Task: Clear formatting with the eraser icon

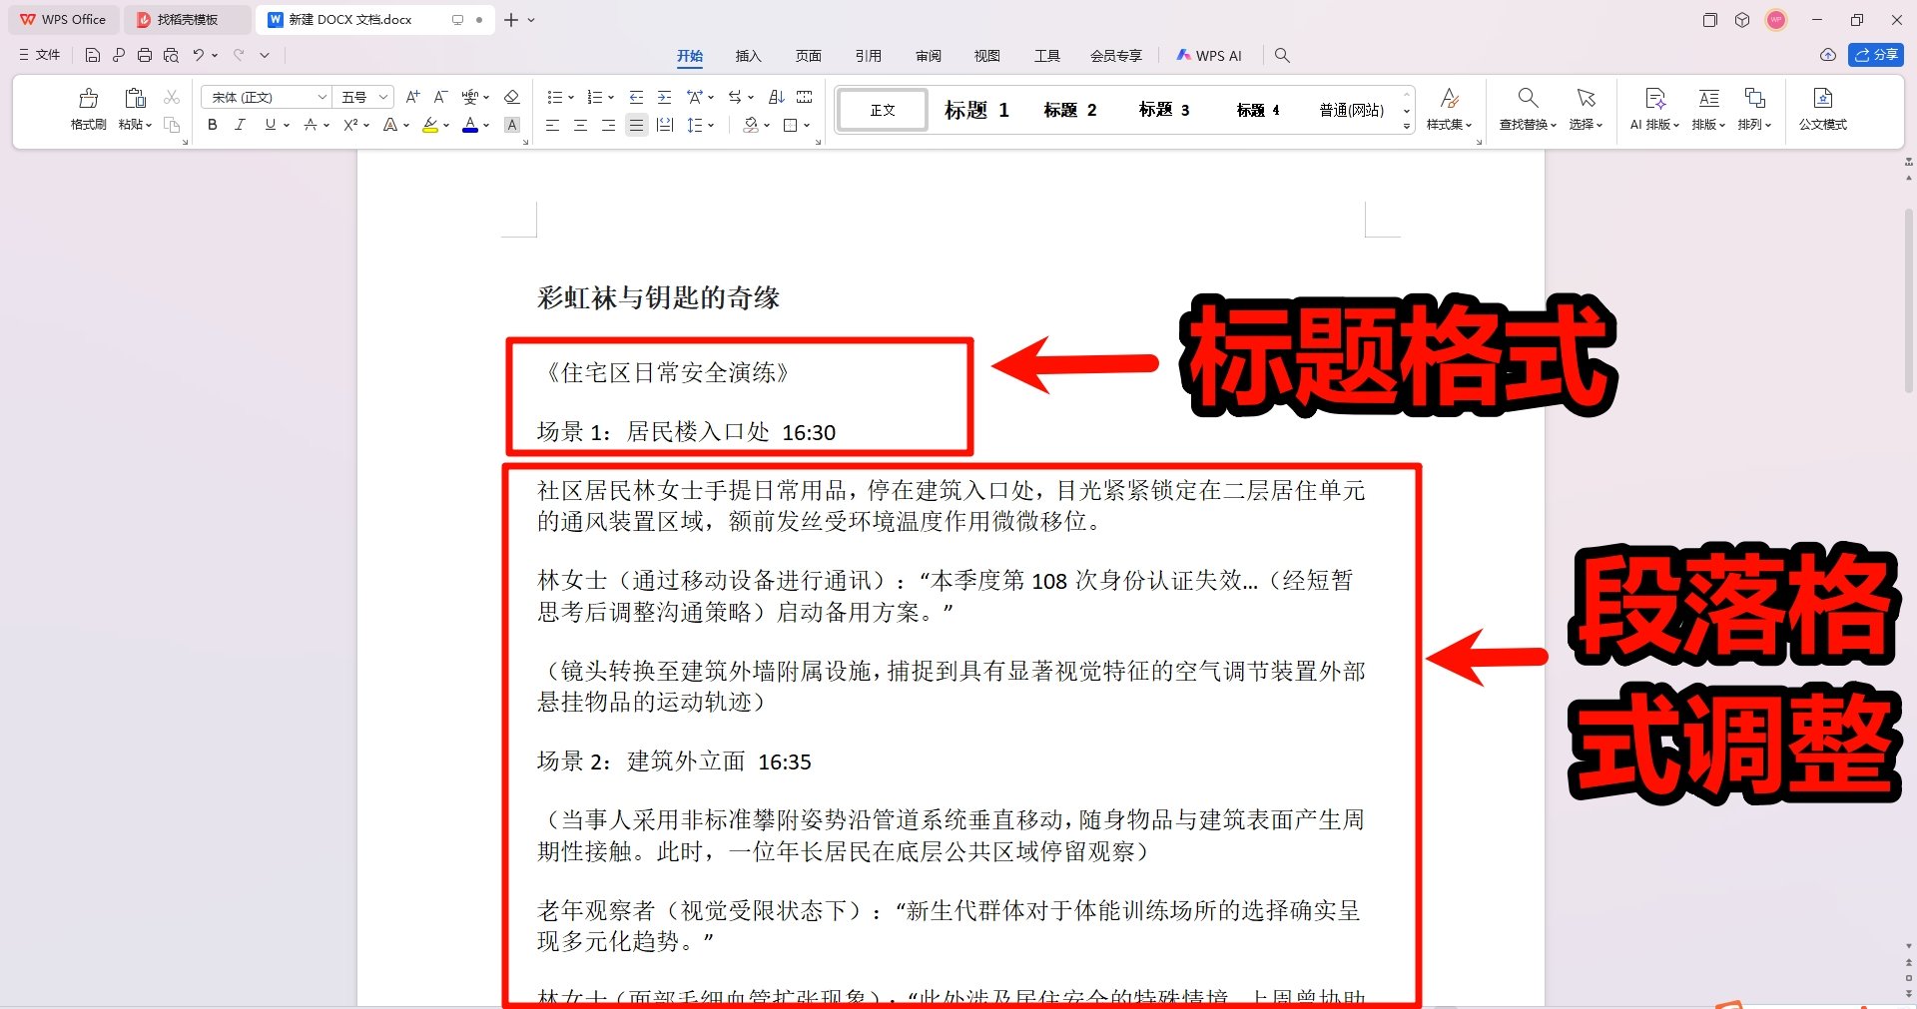Action: point(512,97)
